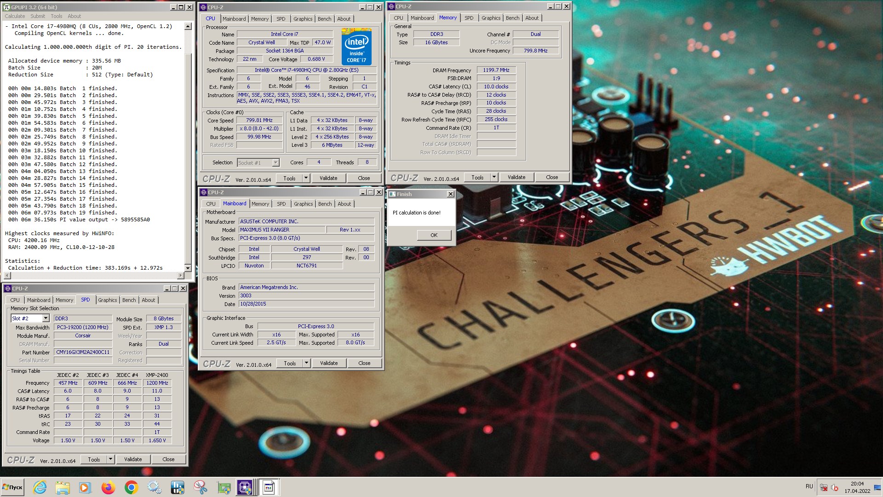Click Tools button in the CPU window

tap(289, 178)
